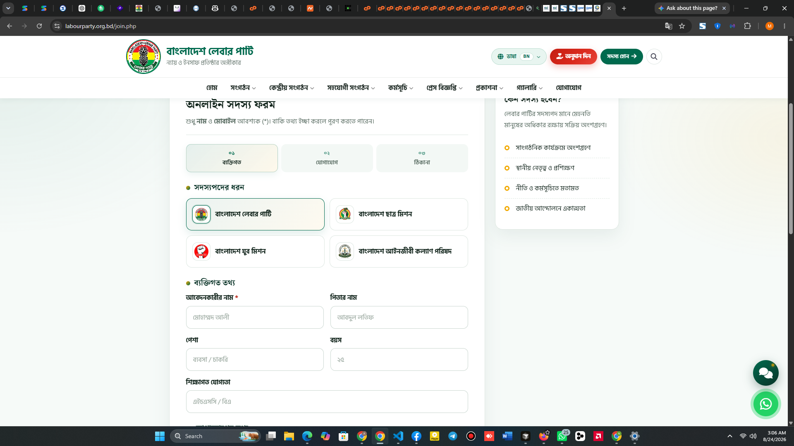The image size is (794, 446).
Task: Click the red অনুদান দিন button
Action: [573, 57]
